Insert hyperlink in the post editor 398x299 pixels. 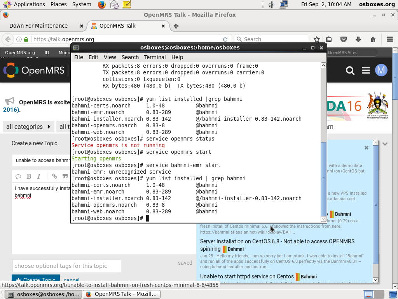pos(54,176)
